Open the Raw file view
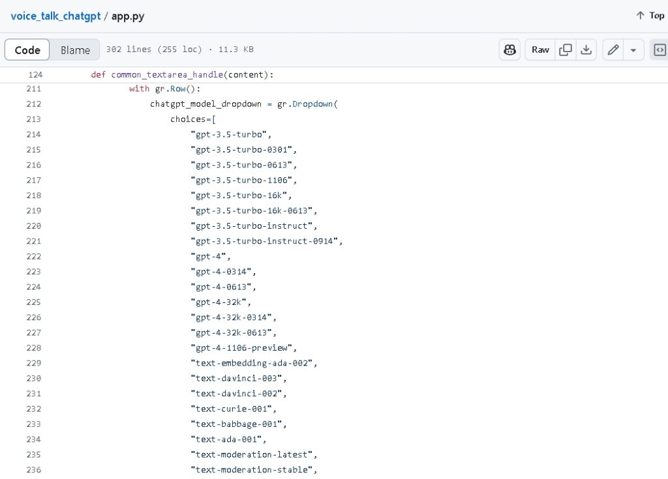 [x=540, y=50]
